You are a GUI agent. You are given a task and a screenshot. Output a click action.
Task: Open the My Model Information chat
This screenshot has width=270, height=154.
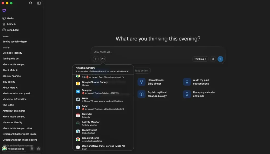pos(15,99)
